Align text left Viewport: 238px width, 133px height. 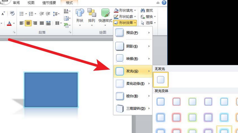(x=22, y=23)
